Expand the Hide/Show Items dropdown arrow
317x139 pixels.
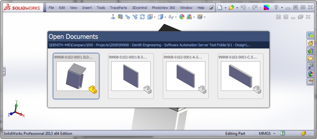176,17
